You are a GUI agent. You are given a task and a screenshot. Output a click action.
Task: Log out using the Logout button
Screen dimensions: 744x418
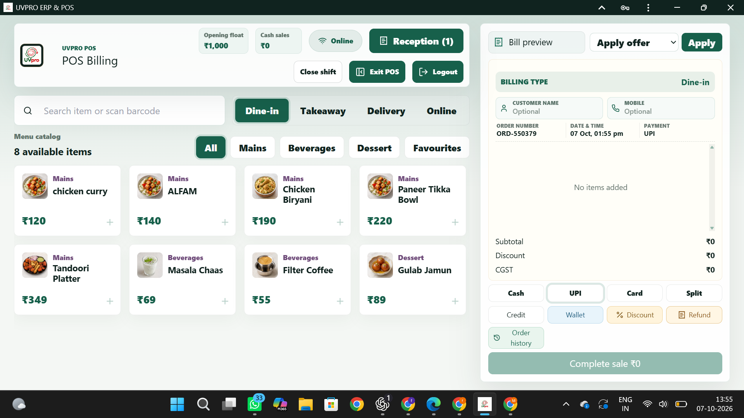click(437, 72)
